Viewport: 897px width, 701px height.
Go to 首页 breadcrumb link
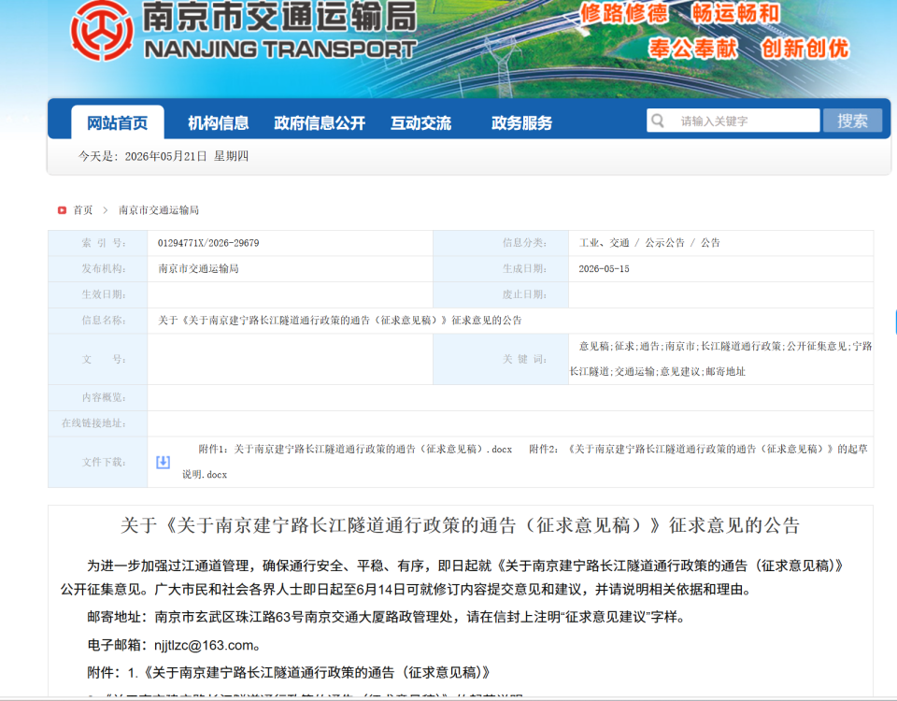tap(83, 210)
